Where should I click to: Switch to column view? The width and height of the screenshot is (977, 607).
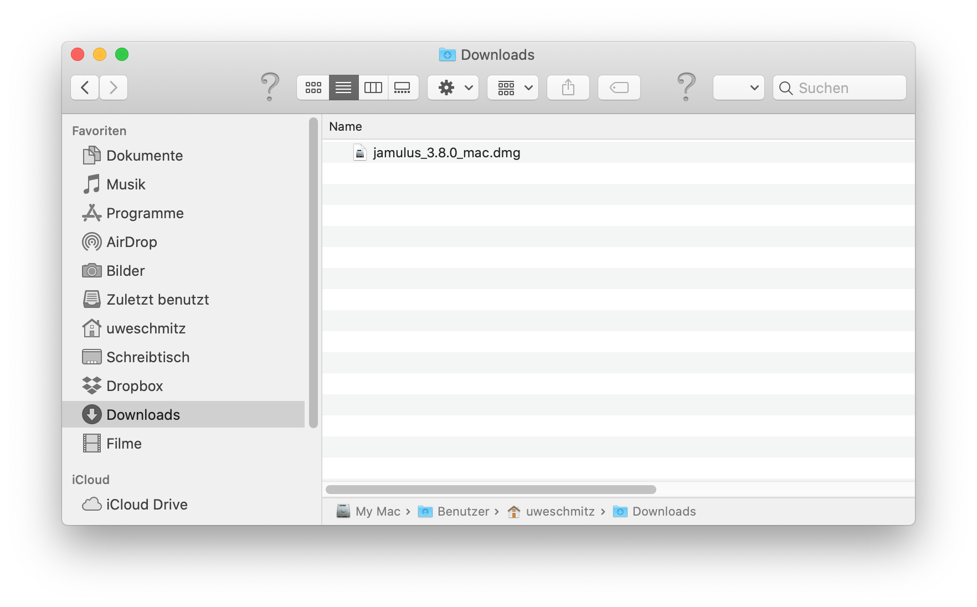coord(373,88)
